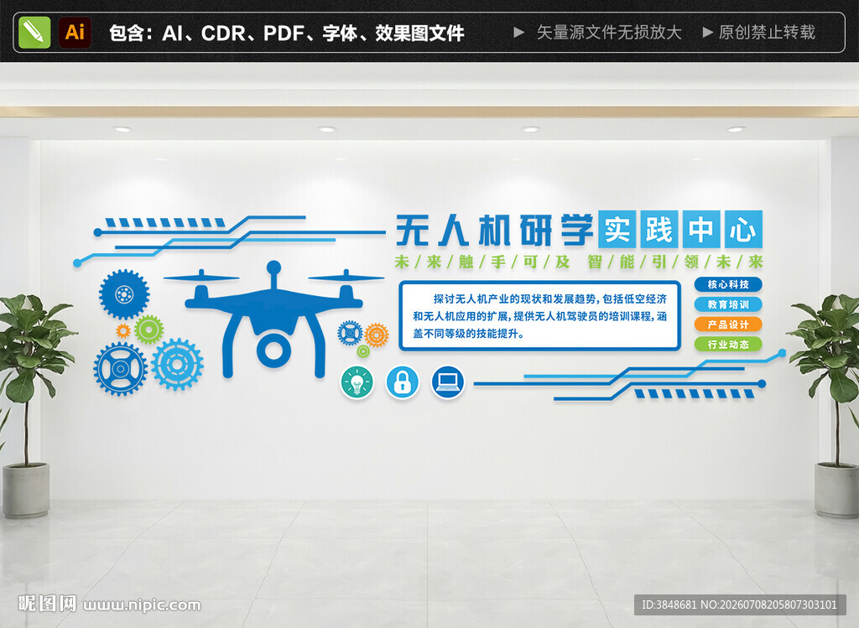
Task: Click the green slogan 未/来/触/手/可/及
Action: point(482,262)
